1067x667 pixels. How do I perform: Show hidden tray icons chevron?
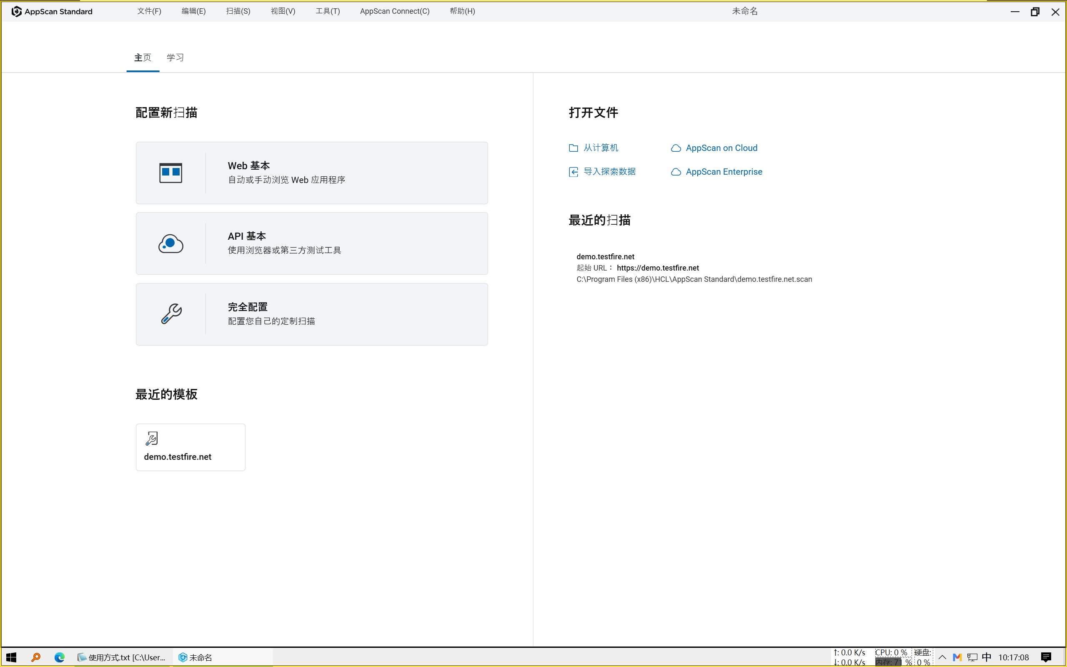tap(942, 657)
